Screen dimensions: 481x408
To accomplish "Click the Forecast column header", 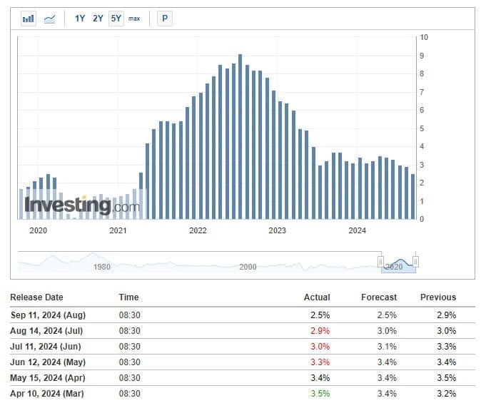I will pos(379,297).
